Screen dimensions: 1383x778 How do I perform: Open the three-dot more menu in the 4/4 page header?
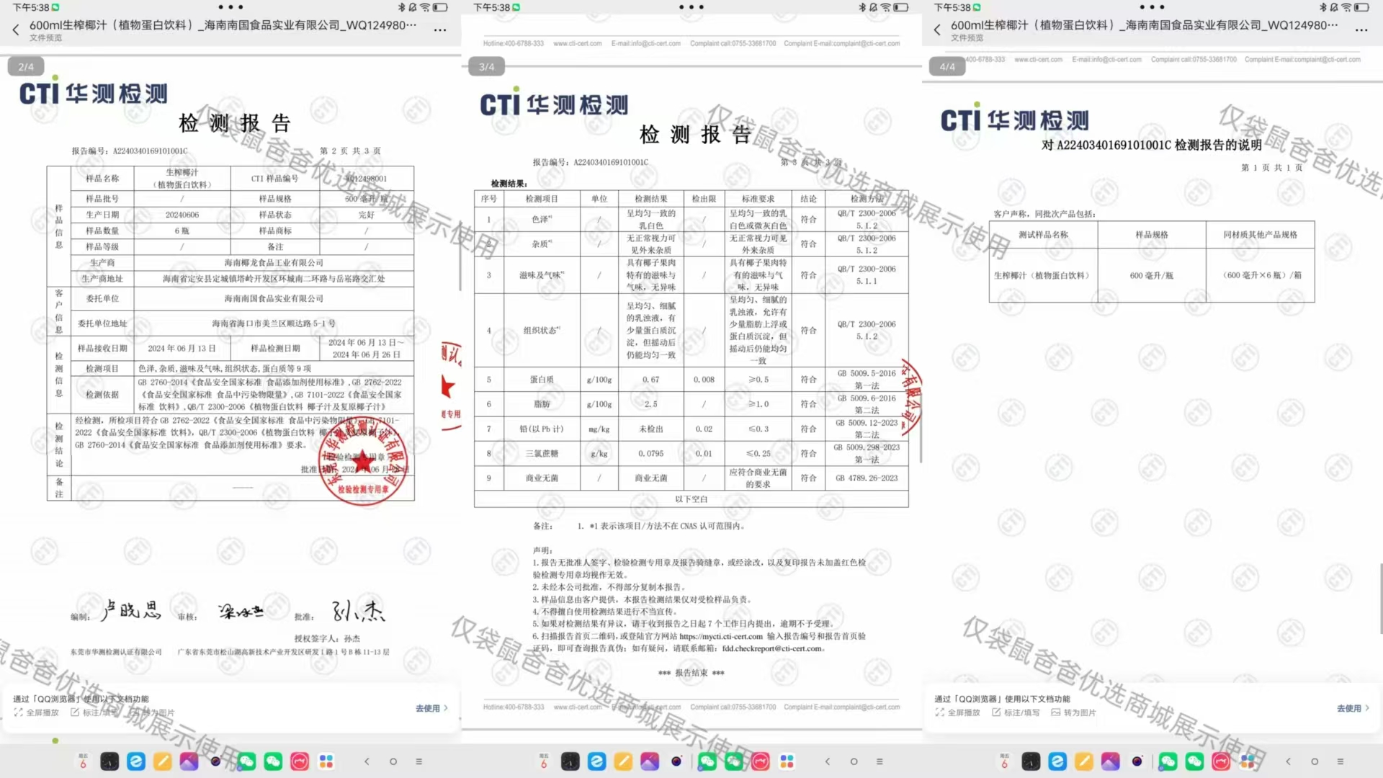[1361, 30]
